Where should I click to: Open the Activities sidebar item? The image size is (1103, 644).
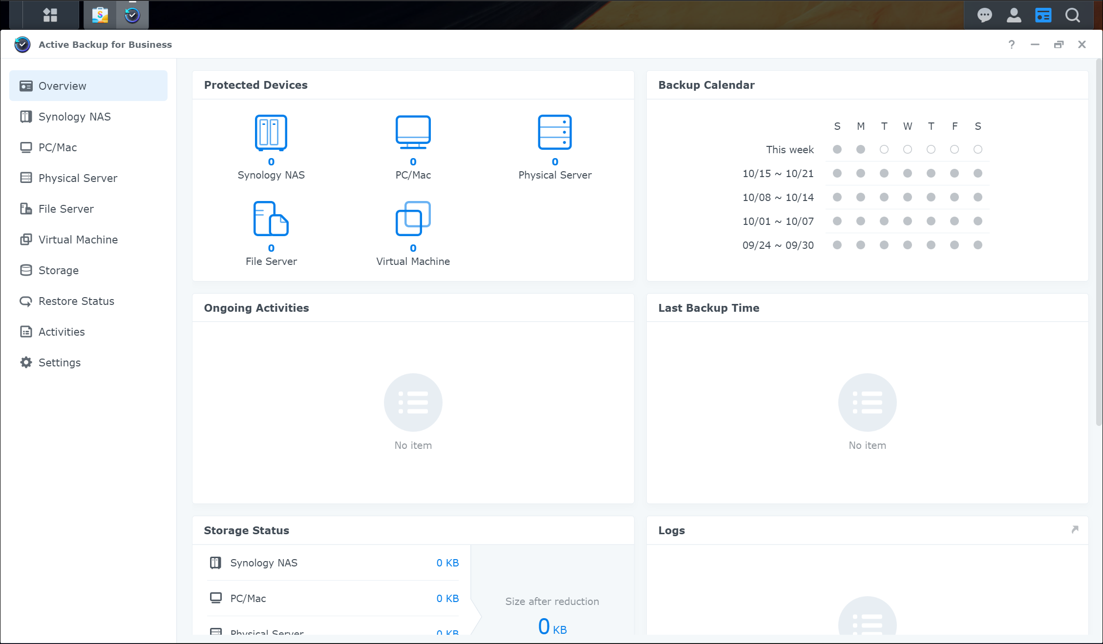62,332
